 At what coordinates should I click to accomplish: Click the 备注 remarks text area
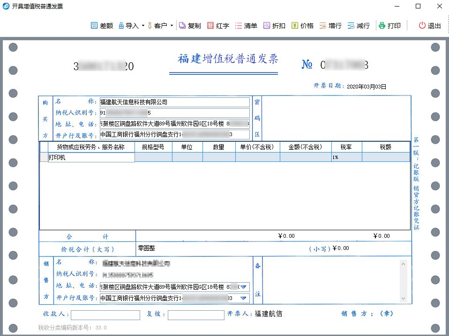point(331,280)
